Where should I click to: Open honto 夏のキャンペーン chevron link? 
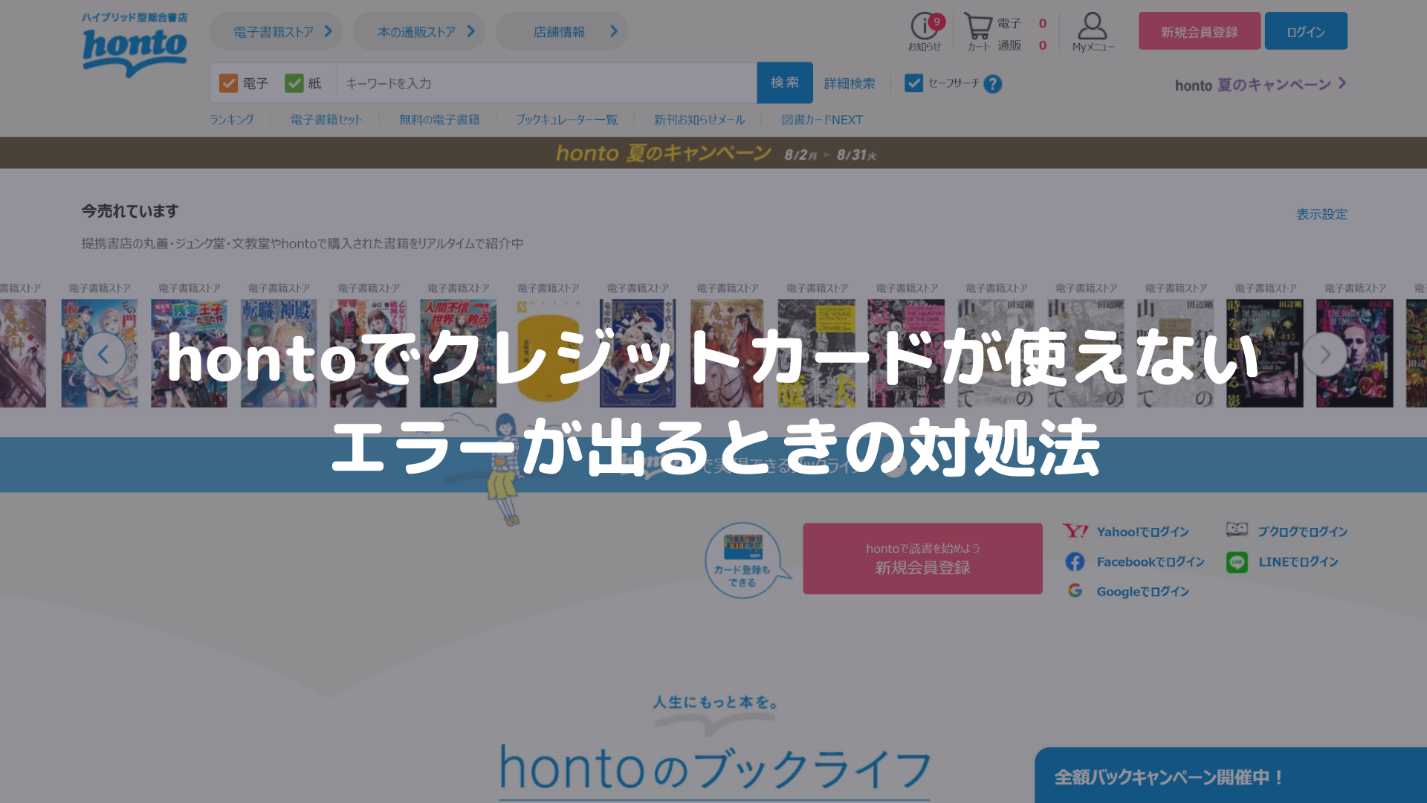click(x=1261, y=84)
